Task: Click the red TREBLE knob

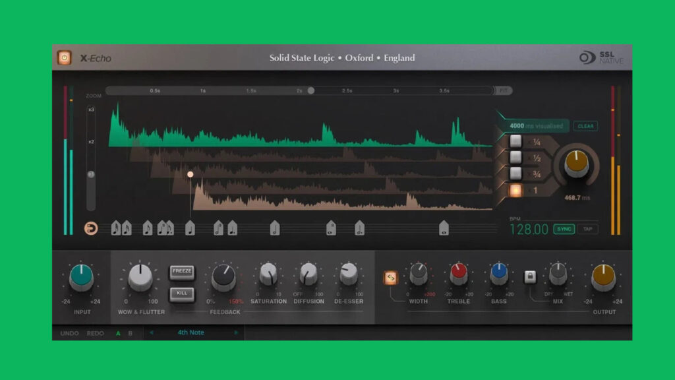Action: [459, 274]
